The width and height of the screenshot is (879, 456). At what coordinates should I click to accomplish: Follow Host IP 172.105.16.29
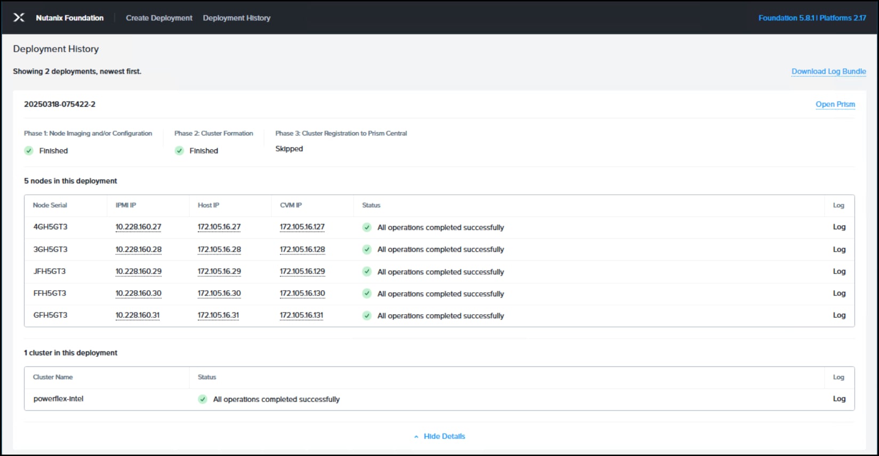point(219,271)
